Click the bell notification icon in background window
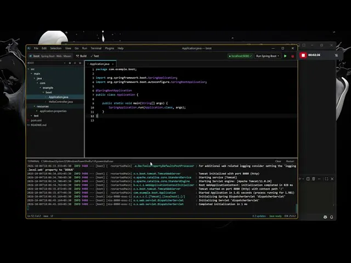Viewport: 351px width, 263px height. coord(331,217)
